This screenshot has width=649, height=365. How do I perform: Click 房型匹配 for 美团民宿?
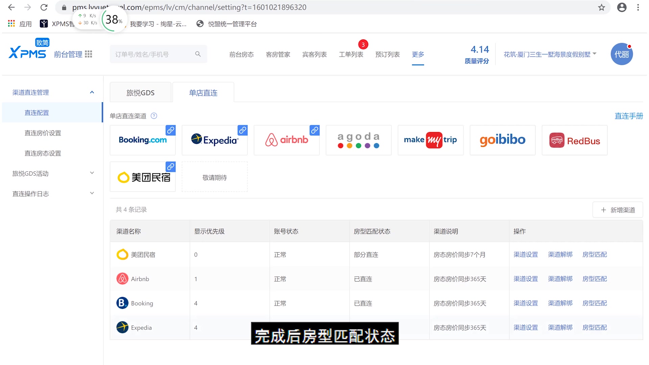pos(595,254)
